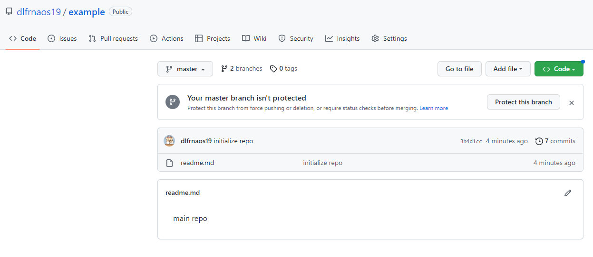Follow the Learn more link
Image resolution: width=593 pixels, height=257 pixels.
click(434, 108)
